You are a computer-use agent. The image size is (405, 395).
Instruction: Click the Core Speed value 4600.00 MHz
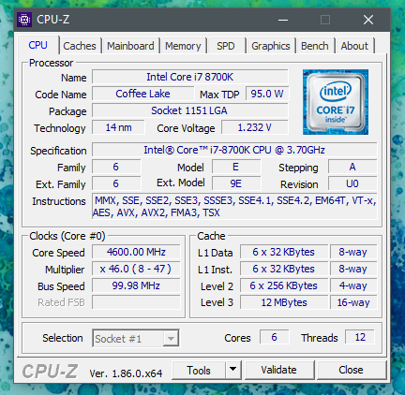tap(136, 252)
